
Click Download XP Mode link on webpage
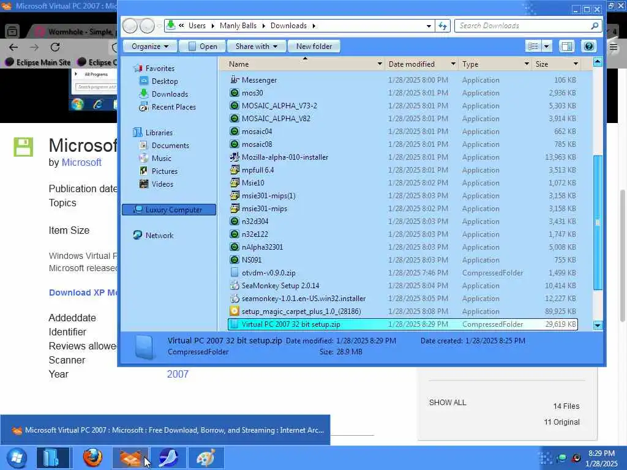point(83,293)
